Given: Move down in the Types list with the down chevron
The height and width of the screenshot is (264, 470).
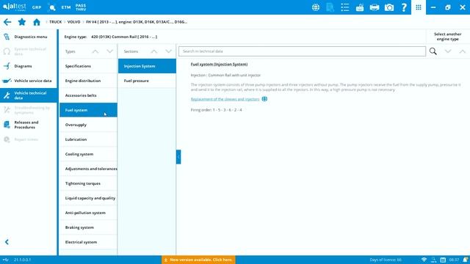Looking at the screenshot, I should [109, 51].
